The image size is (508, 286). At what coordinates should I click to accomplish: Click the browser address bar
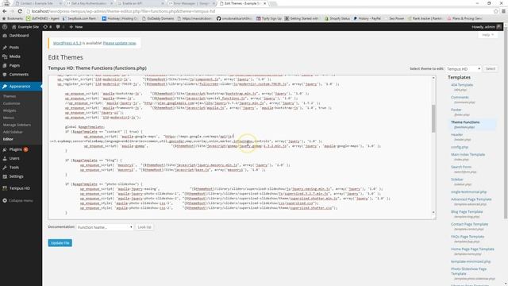(x=260, y=11)
